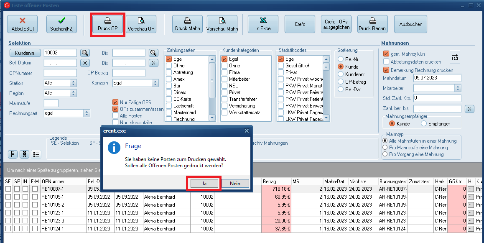Click the 123 numbering icon in Mahnungen
Viewport: 484px width, 243px height.
tap(455, 57)
